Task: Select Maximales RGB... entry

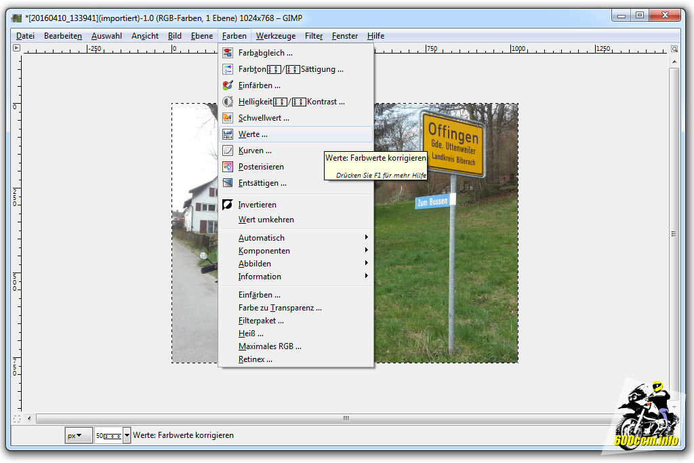Action: (x=270, y=346)
